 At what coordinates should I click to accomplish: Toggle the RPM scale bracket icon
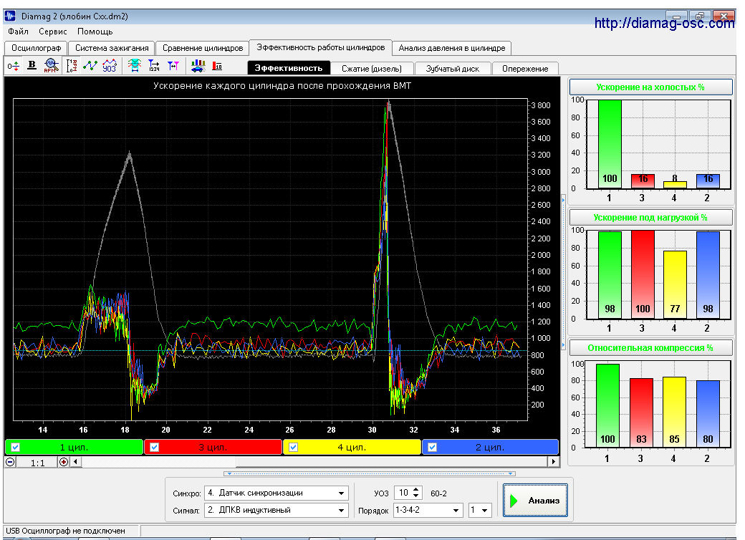(71, 66)
